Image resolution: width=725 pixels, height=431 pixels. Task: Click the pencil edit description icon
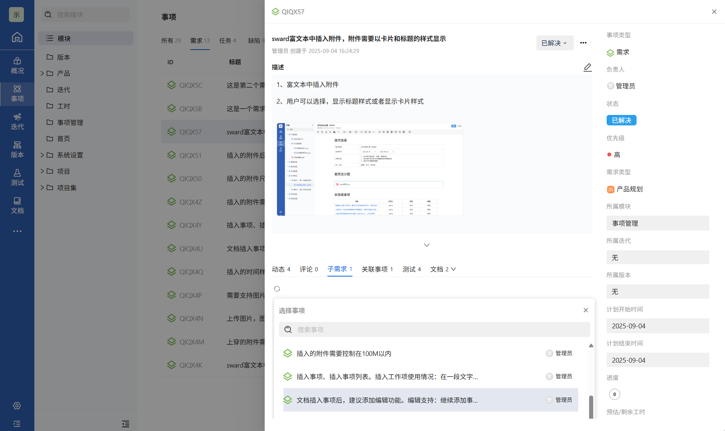[x=587, y=67]
